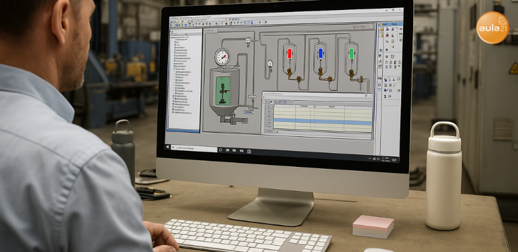The width and height of the screenshot is (518, 252).
Task: Select the tab above the process diagram canvas
Action: (x=211, y=30)
